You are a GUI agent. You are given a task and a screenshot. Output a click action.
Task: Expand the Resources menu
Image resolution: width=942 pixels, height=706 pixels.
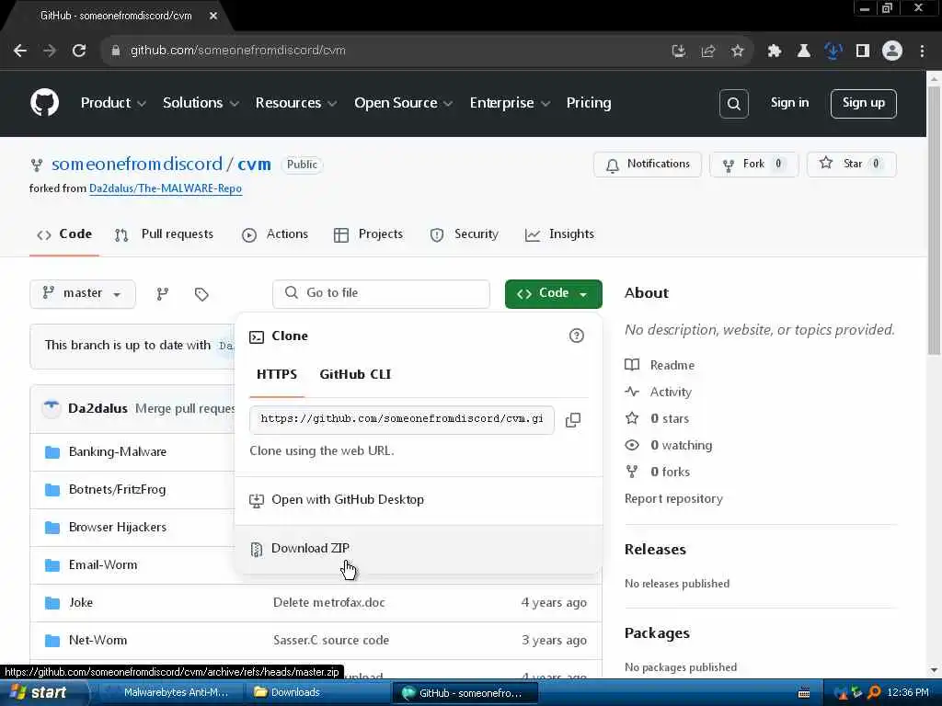pos(295,103)
